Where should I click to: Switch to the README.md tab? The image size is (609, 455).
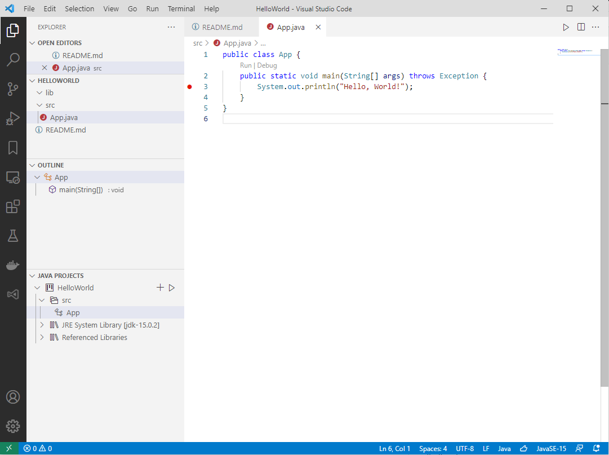point(219,26)
